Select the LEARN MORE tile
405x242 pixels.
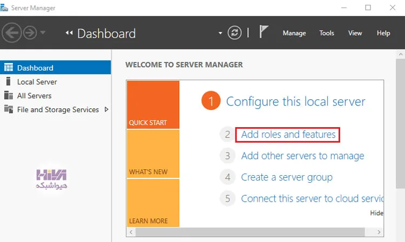pos(153,203)
